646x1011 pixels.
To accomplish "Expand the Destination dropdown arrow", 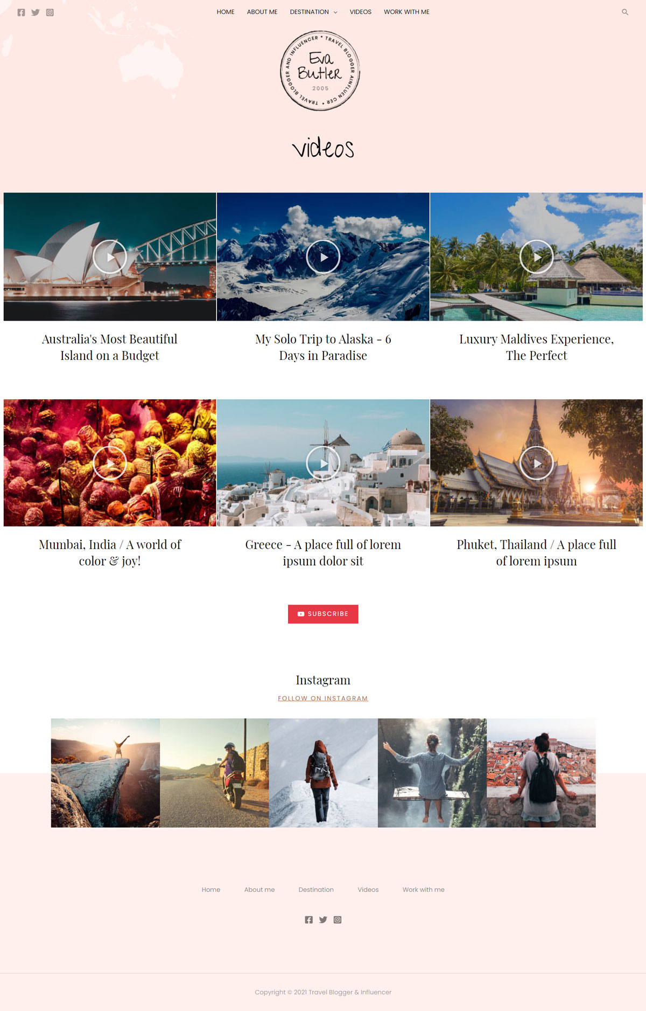I will point(335,12).
